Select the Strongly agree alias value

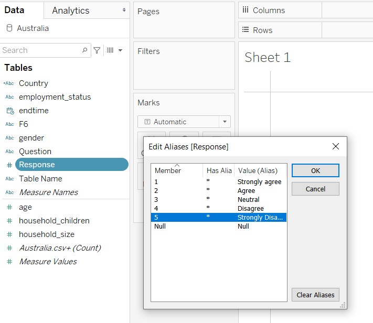(x=259, y=182)
